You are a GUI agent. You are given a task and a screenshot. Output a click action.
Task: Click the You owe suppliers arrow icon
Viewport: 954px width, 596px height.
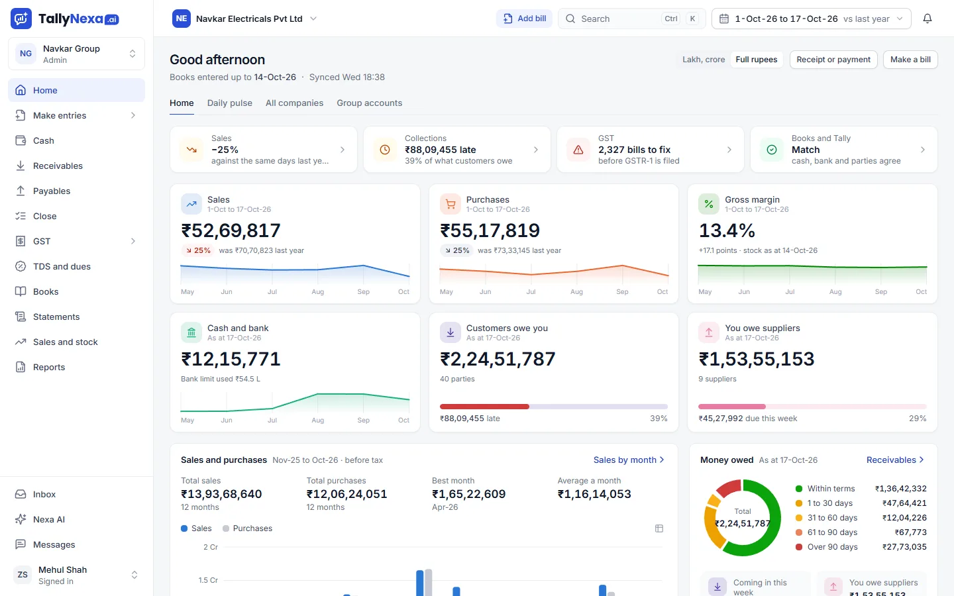point(709,332)
